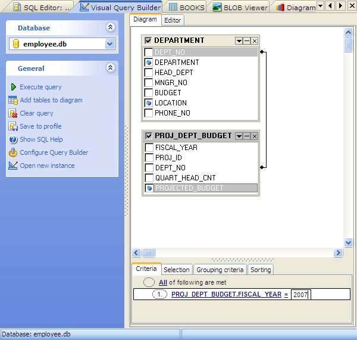Viewport: 357px width, 340px height.
Task: Click the employee.db database cylinder icon
Action: coord(16,43)
